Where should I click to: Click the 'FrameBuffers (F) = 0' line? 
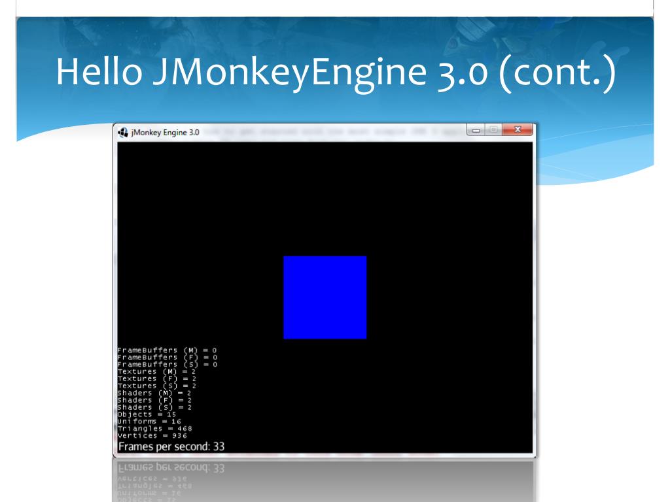167,358
